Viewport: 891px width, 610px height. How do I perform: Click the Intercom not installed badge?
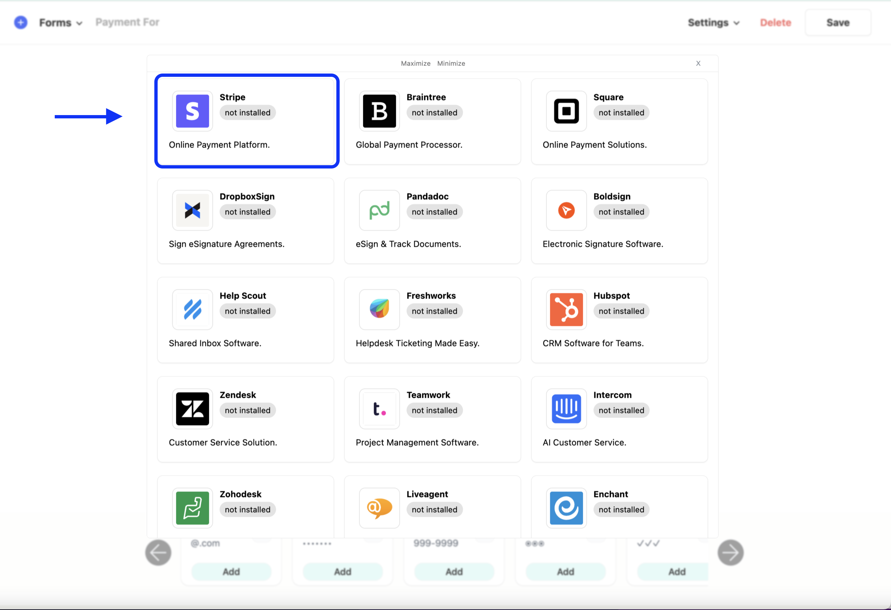coord(622,411)
